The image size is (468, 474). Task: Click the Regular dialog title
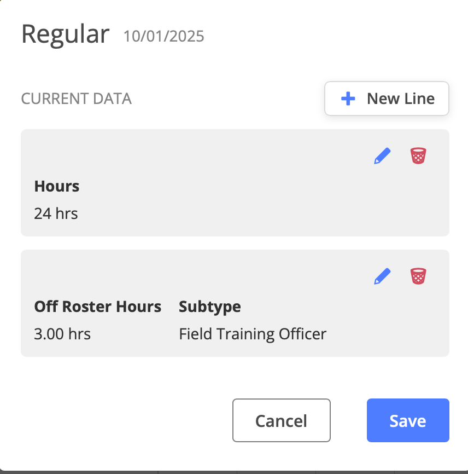pos(65,34)
